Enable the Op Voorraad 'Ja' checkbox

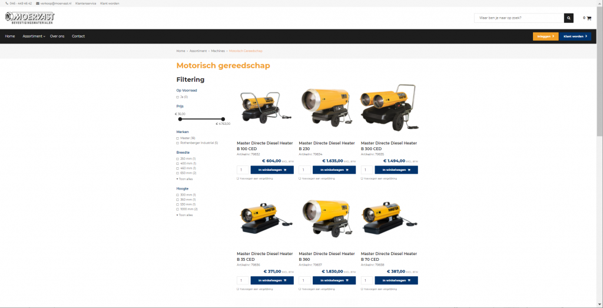pos(178,97)
